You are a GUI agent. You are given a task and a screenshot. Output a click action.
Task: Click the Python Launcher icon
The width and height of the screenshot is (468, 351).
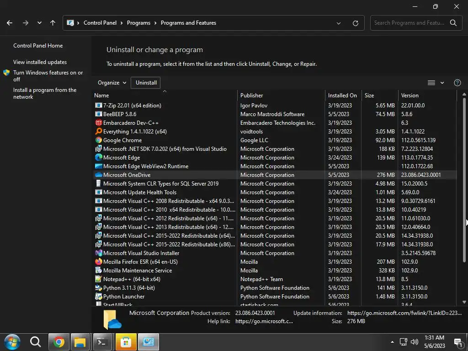tap(98, 296)
